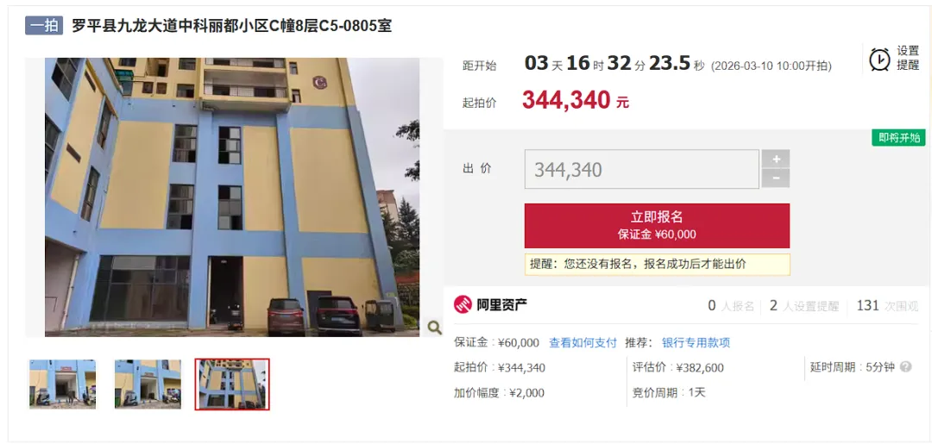Screen dimensions: 932x444
Task: Open 银行专用款项 recommended link
Action: 696,342
